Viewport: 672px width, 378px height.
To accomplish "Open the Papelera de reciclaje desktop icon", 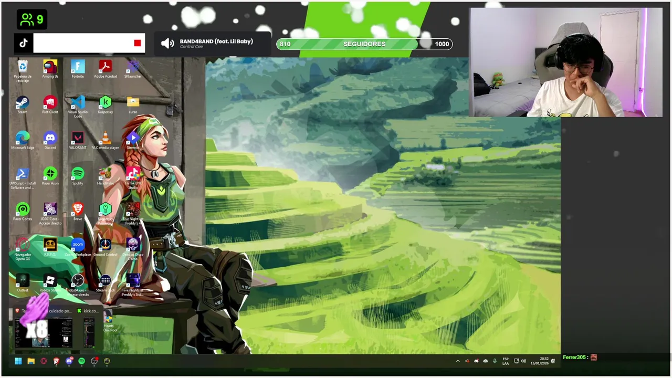I will 23,71.
